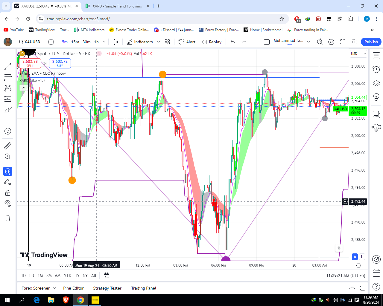Viewport: 383px width, 306px height.
Task: Collapse the indicator legend arrow
Action: pyautogui.click(x=24, y=88)
